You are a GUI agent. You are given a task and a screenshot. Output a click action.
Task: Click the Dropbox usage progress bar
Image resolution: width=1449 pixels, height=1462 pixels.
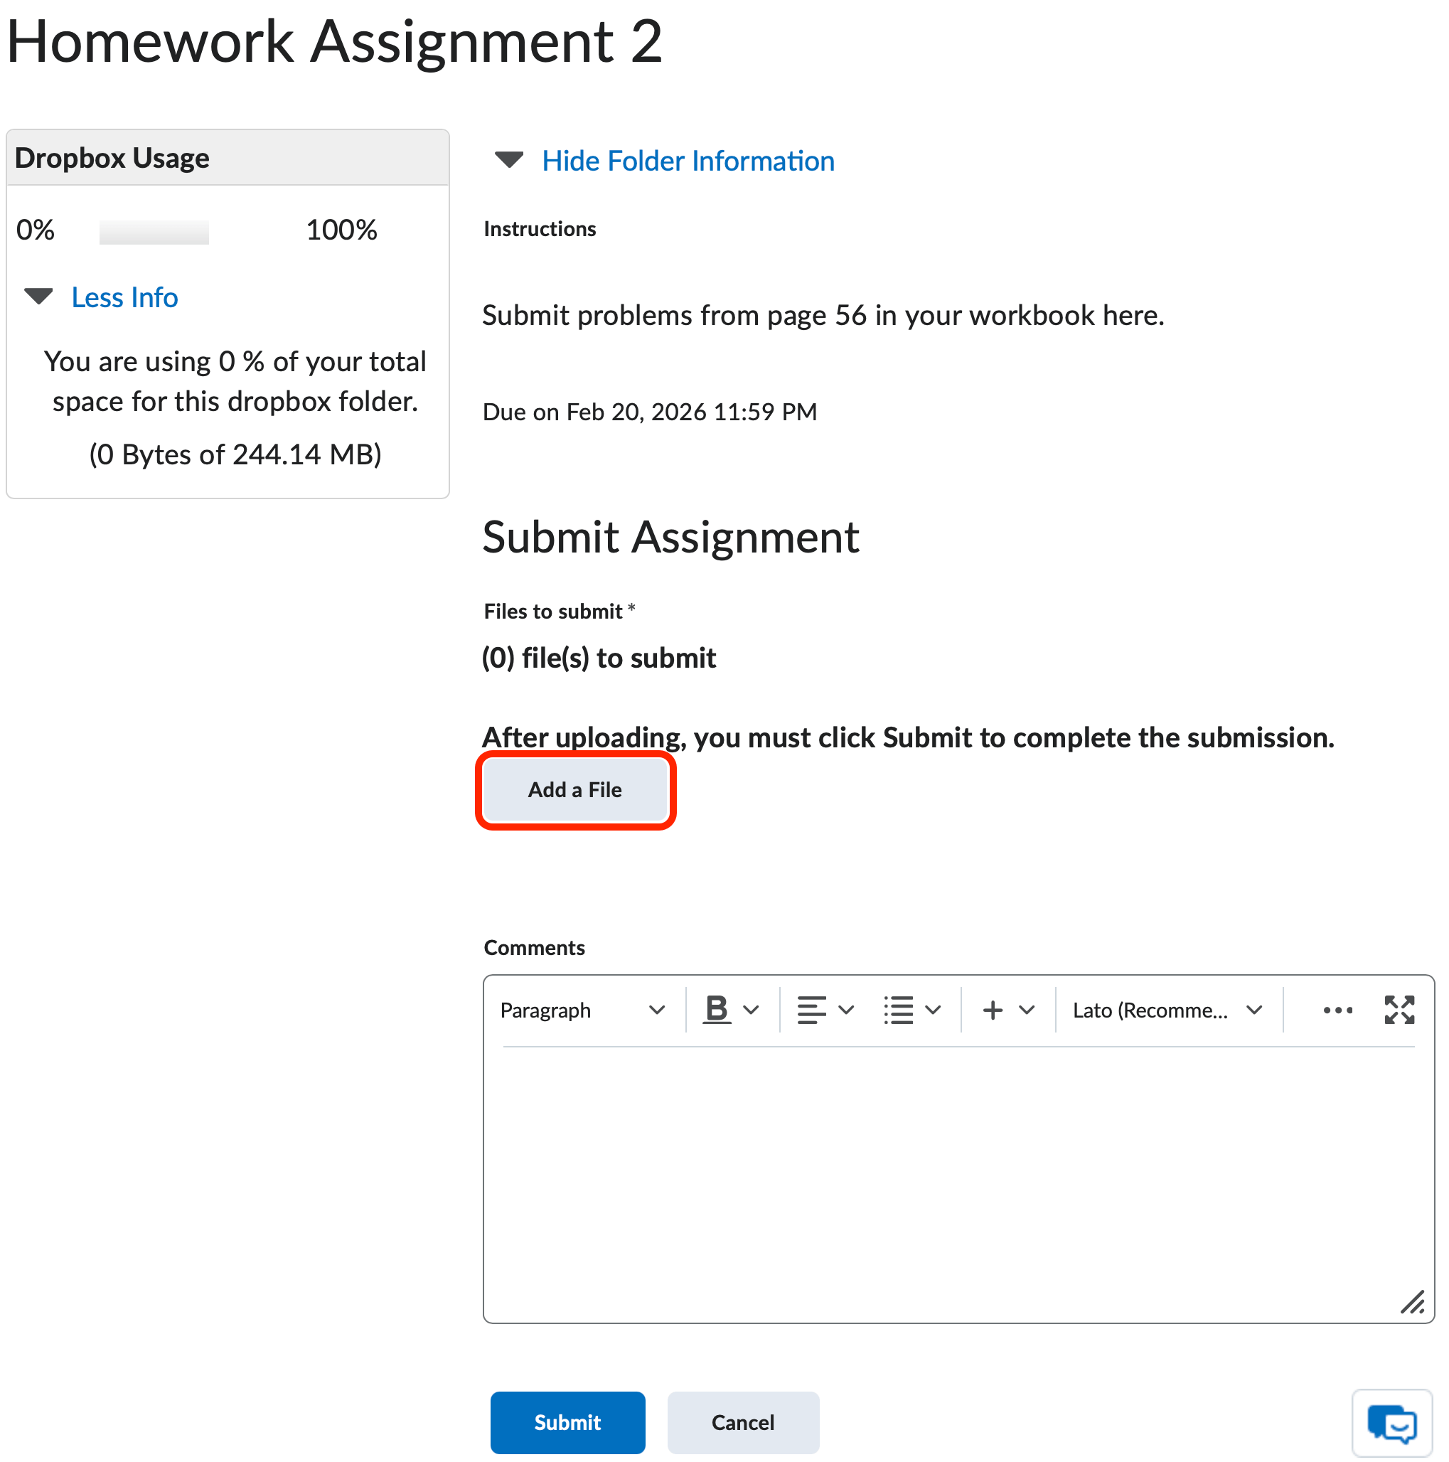(153, 231)
